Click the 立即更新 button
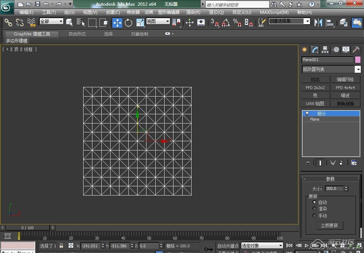Viewport: 364px width, 253px height. point(330,225)
